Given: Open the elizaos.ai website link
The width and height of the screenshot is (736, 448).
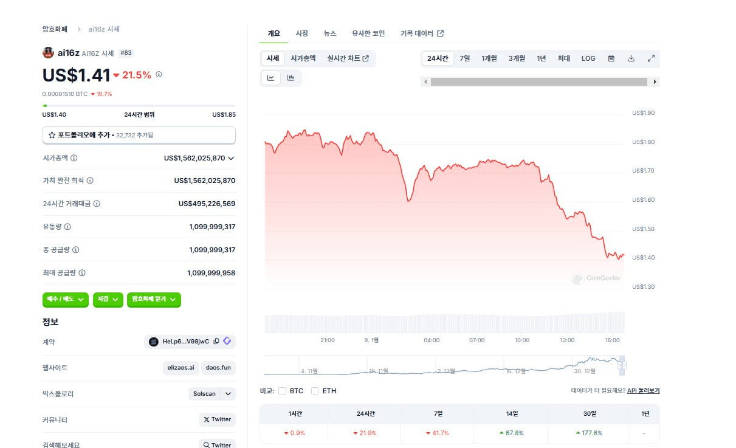Looking at the screenshot, I should click(181, 368).
